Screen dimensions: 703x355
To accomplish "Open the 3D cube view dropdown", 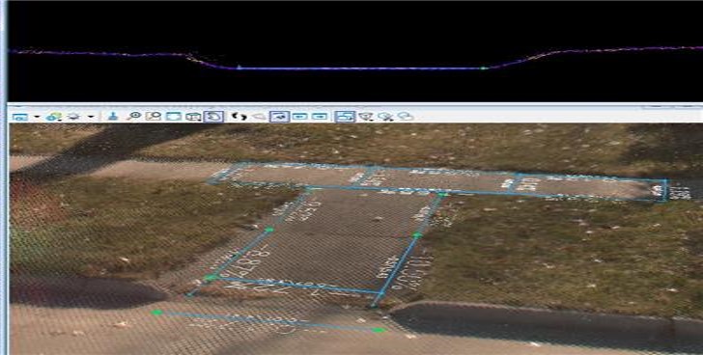I will (193, 117).
